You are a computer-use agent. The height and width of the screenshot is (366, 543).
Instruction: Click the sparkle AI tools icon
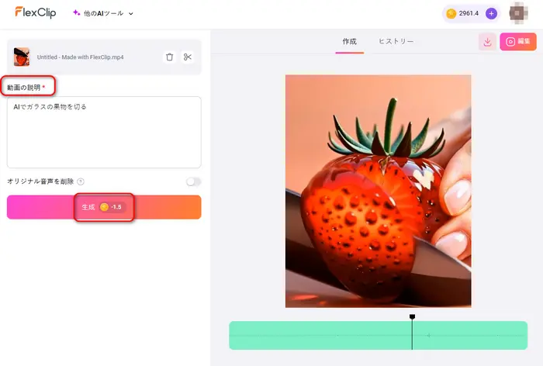click(x=77, y=13)
